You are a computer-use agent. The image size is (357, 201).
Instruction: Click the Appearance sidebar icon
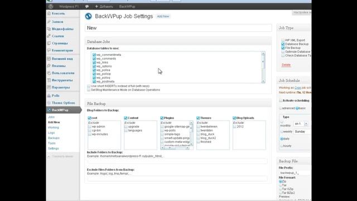click(x=49, y=59)
